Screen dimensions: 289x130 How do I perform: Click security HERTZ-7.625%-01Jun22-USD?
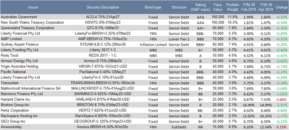[103, 110]
